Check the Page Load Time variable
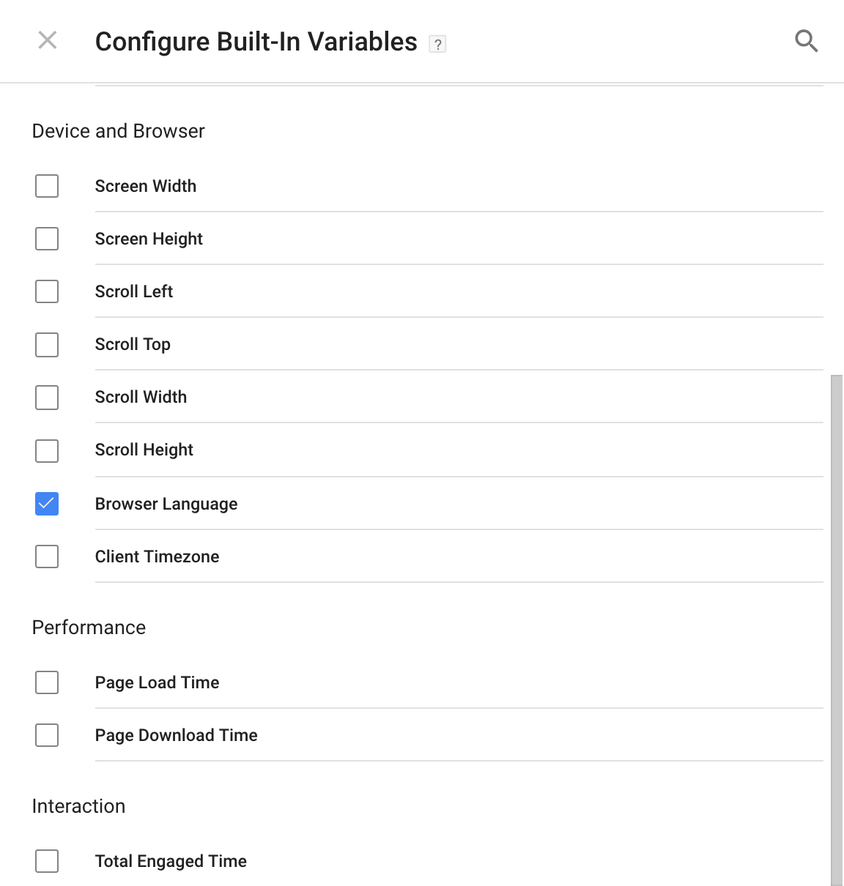Screen dimensions: 844x886 [x=47, y=682]
